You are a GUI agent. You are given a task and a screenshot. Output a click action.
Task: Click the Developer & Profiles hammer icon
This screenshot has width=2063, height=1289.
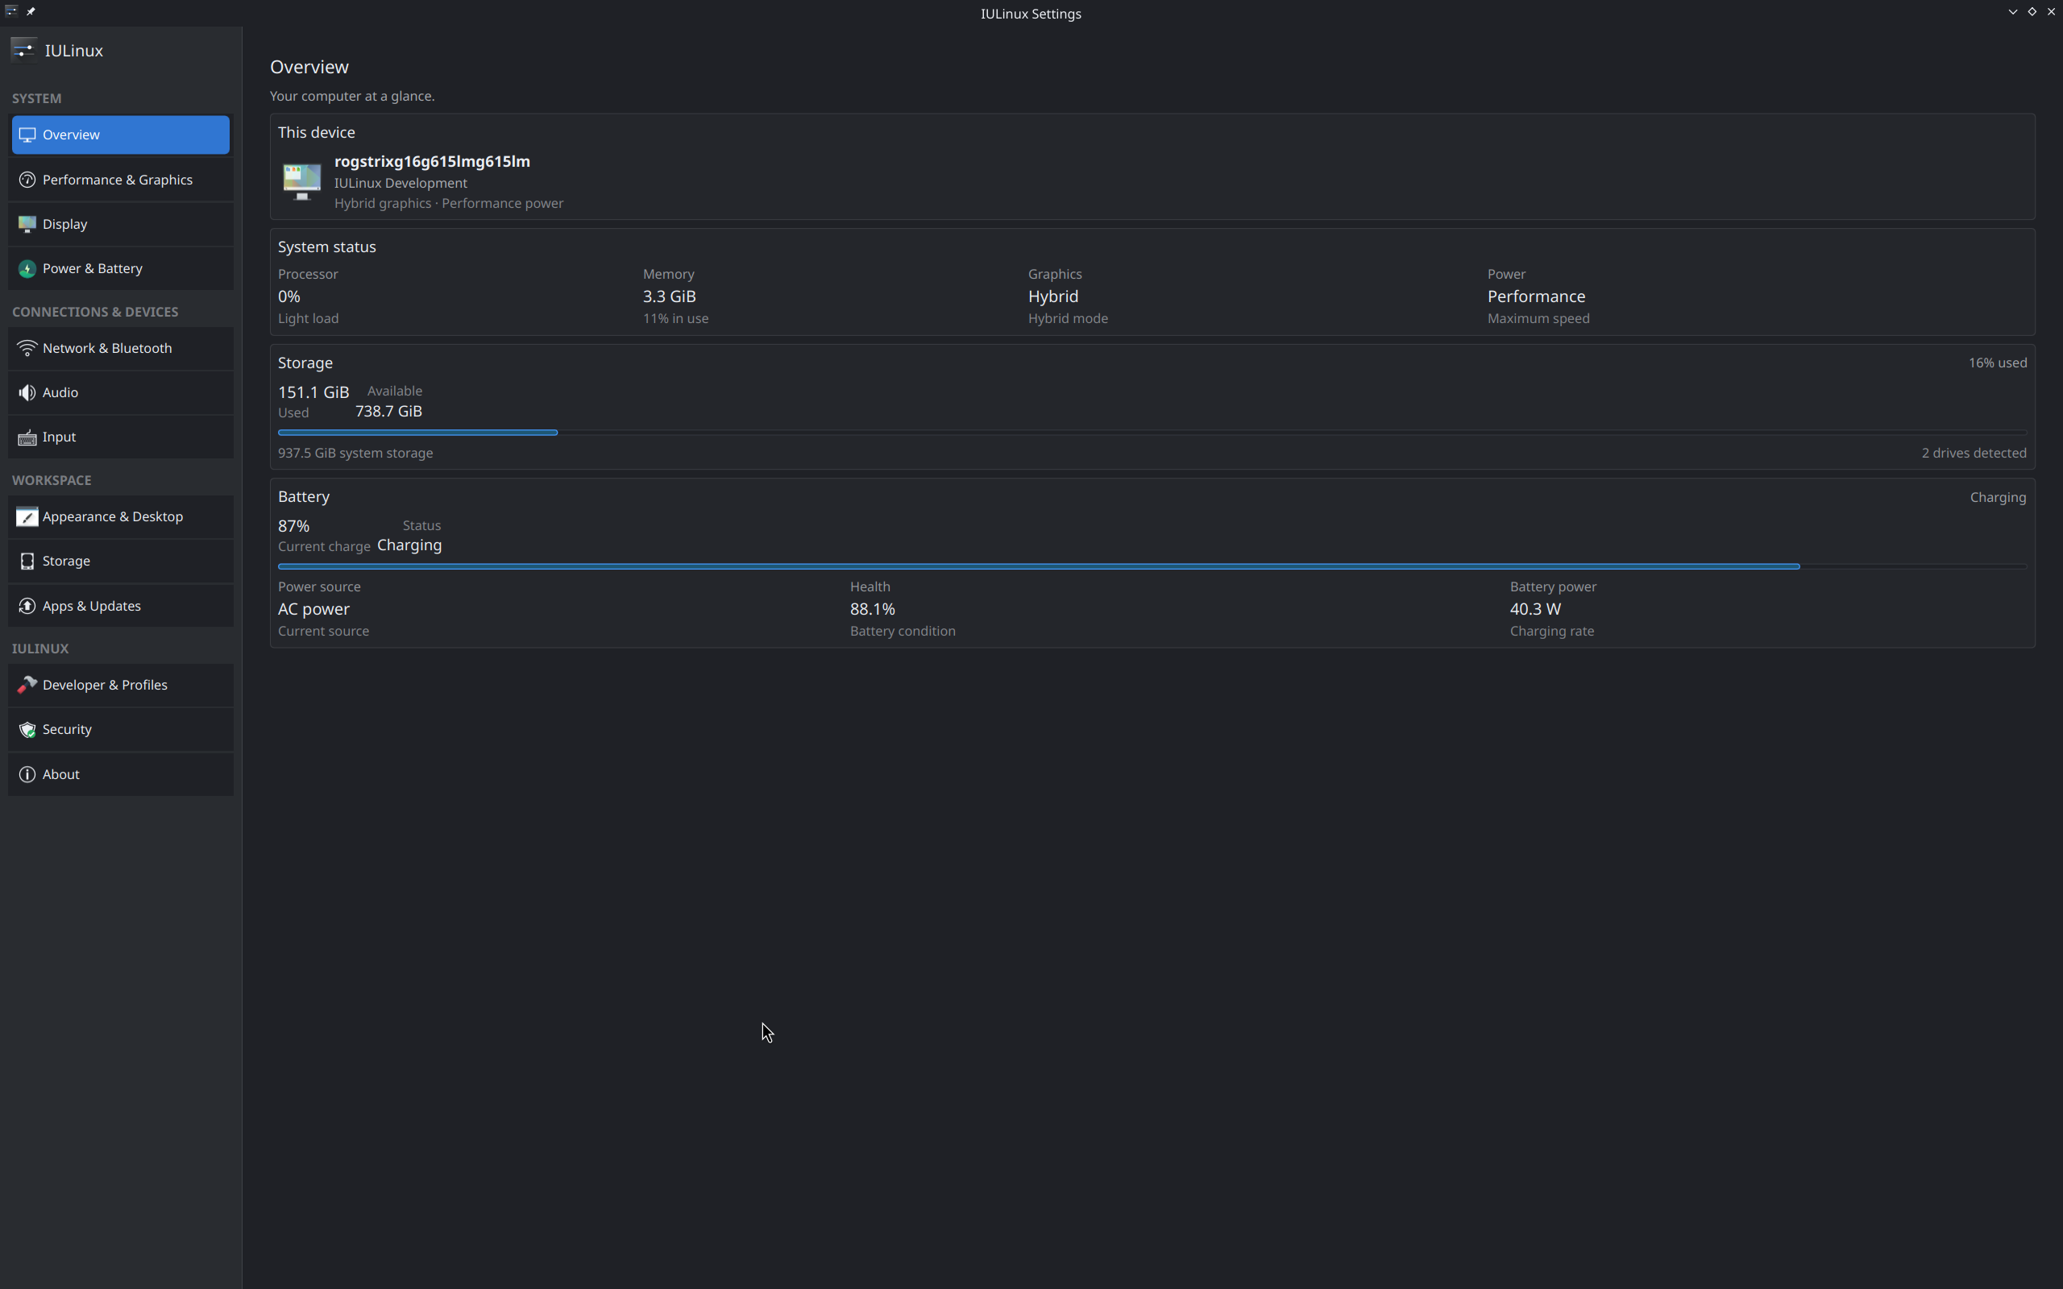27,685
